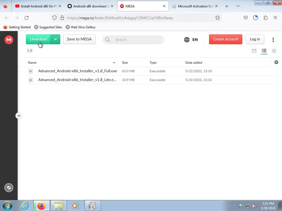Sort by Type column header

point(153,63)
